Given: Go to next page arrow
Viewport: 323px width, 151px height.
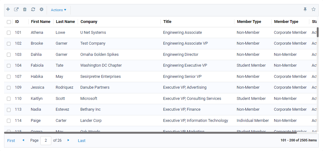Looking at the screenshot, I should point(68,140).
